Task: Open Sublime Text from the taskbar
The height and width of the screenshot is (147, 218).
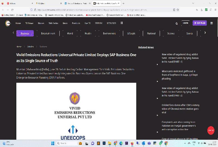Action: click(98, 143)
